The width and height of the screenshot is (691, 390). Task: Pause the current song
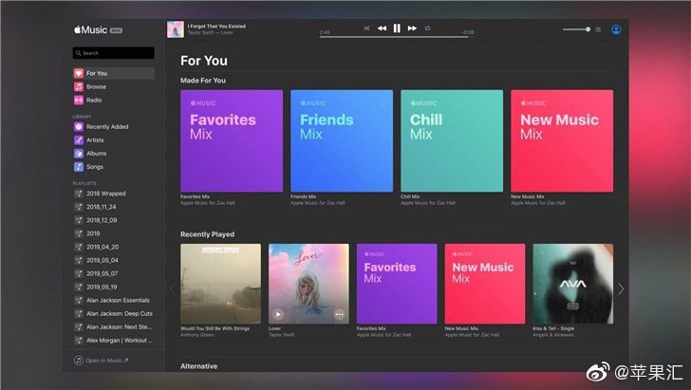(x=397, y=28)
